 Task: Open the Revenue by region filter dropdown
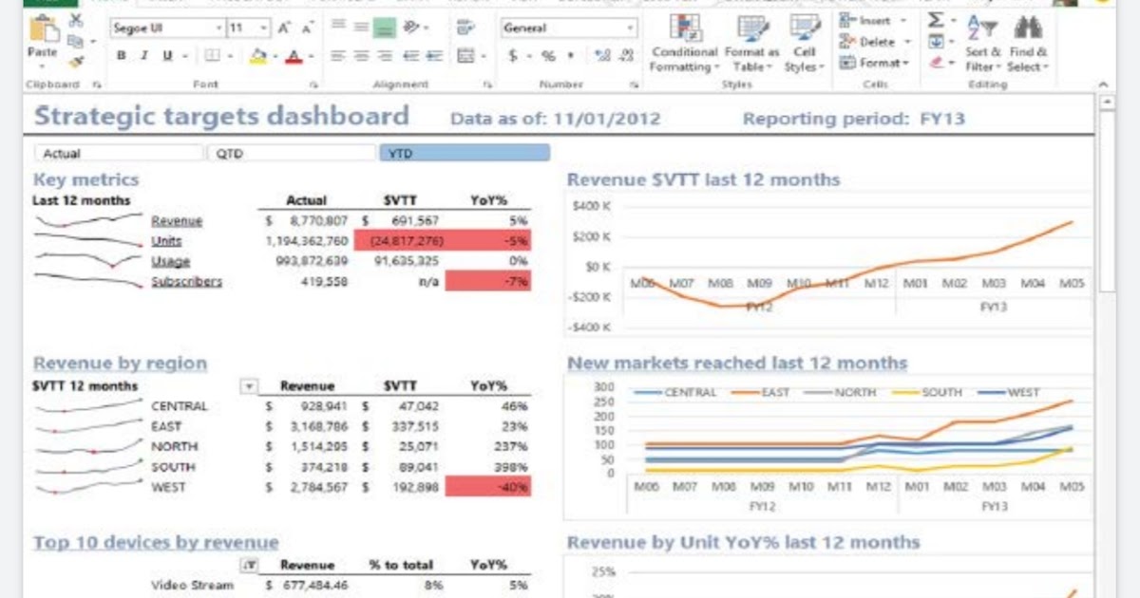[251, 385]
